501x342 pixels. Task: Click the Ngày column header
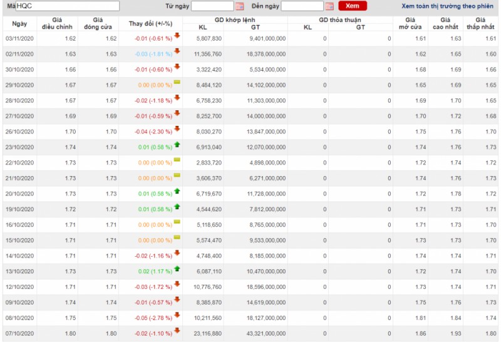[19, 23]
